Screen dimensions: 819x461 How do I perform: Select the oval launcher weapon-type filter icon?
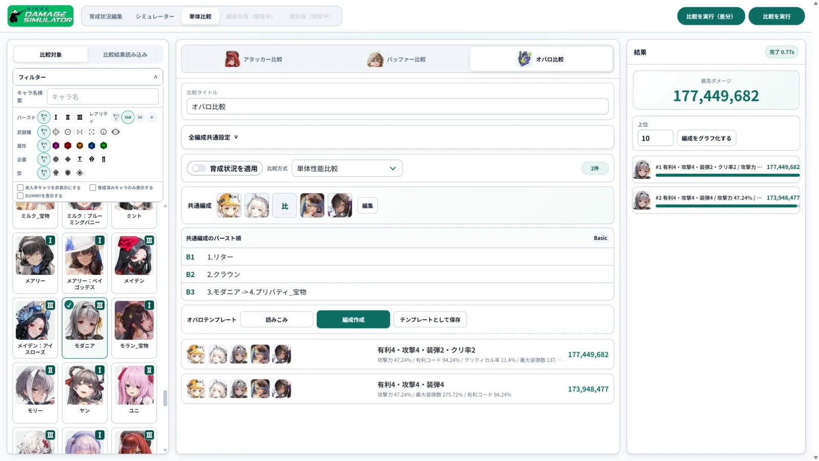(116, 132)
